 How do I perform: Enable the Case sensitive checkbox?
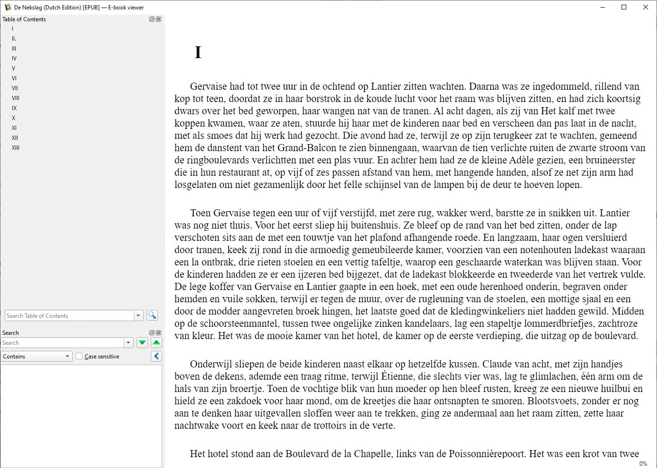79,357
